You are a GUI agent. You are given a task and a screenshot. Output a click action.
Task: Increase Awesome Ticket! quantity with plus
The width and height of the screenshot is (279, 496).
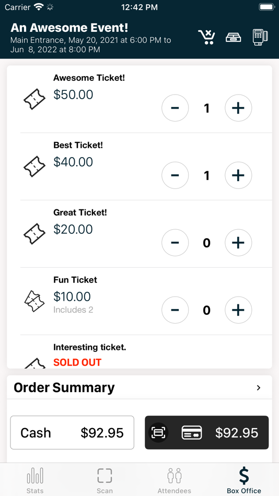238,108
